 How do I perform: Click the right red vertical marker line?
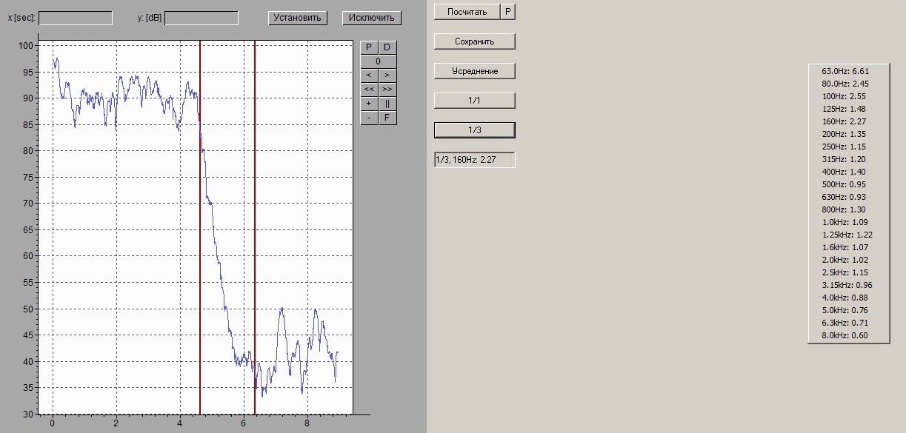tap(255, 222)
